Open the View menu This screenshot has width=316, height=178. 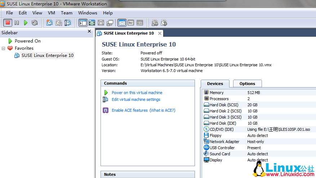coord(37,13)
